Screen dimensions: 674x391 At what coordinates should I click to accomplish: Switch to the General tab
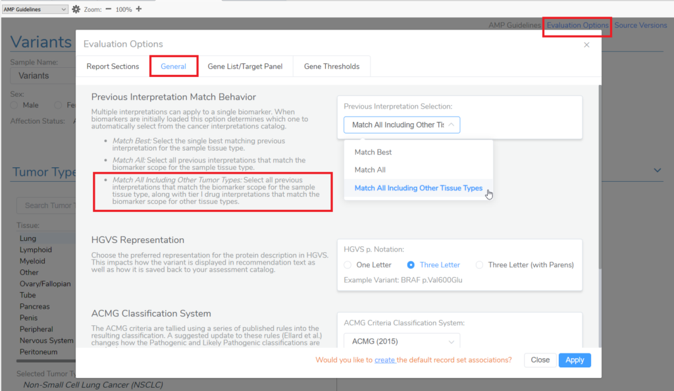point(173,66)
